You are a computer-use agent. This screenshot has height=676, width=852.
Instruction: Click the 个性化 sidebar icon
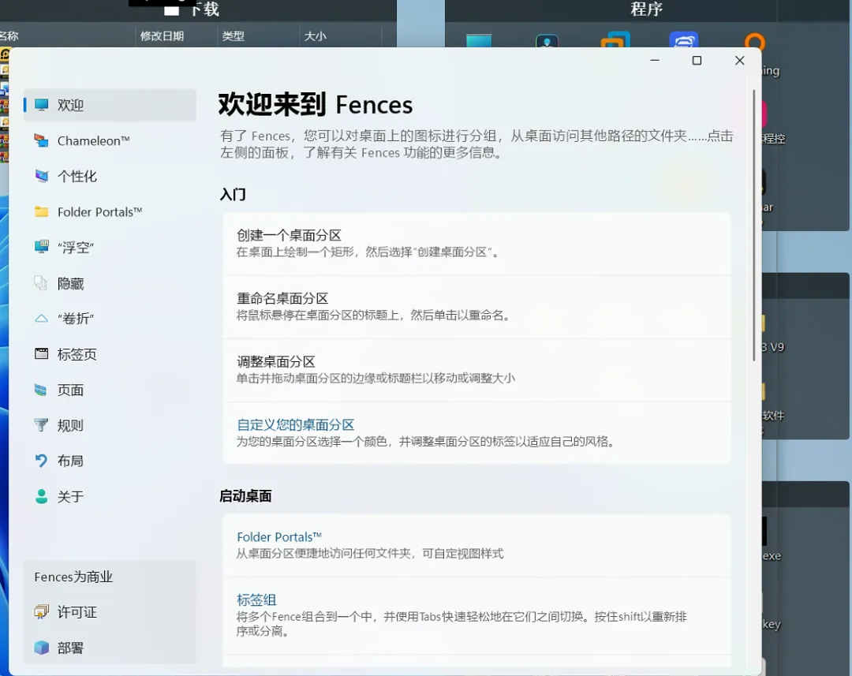[41, 176]
